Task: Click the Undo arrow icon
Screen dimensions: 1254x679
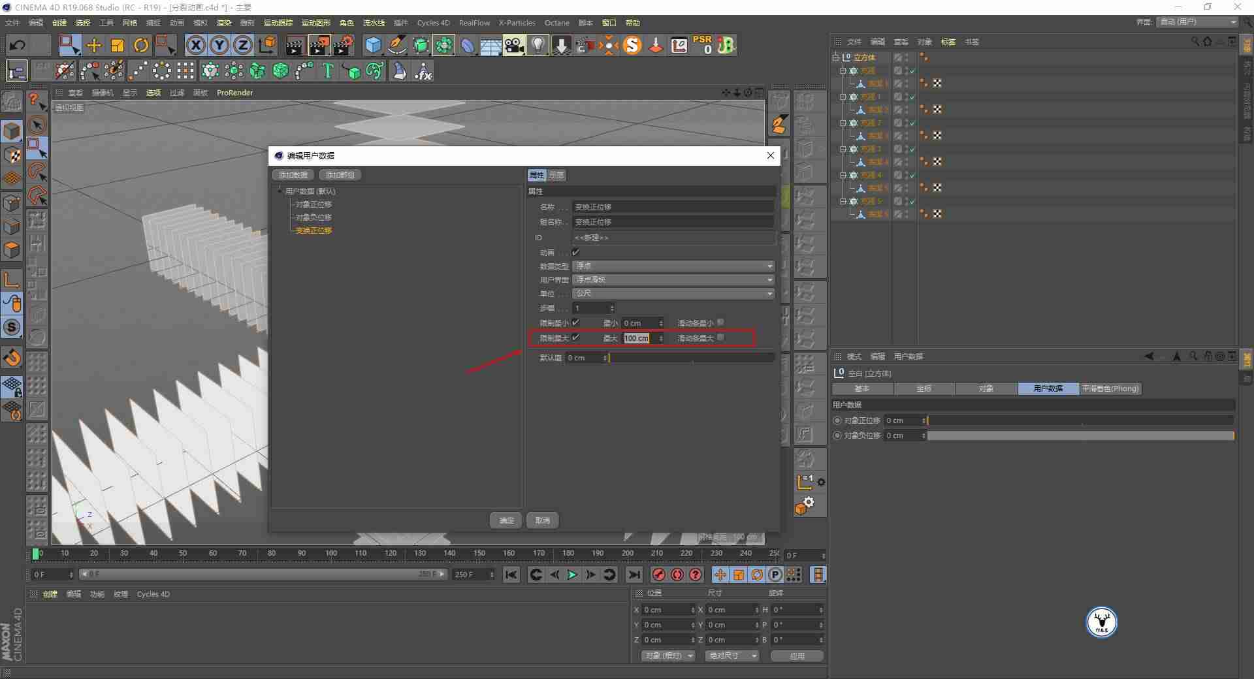Action: [x=18, y=45]
